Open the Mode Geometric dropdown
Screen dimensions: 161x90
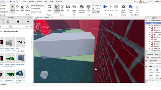pyautogui.click(x=40, y=5)
